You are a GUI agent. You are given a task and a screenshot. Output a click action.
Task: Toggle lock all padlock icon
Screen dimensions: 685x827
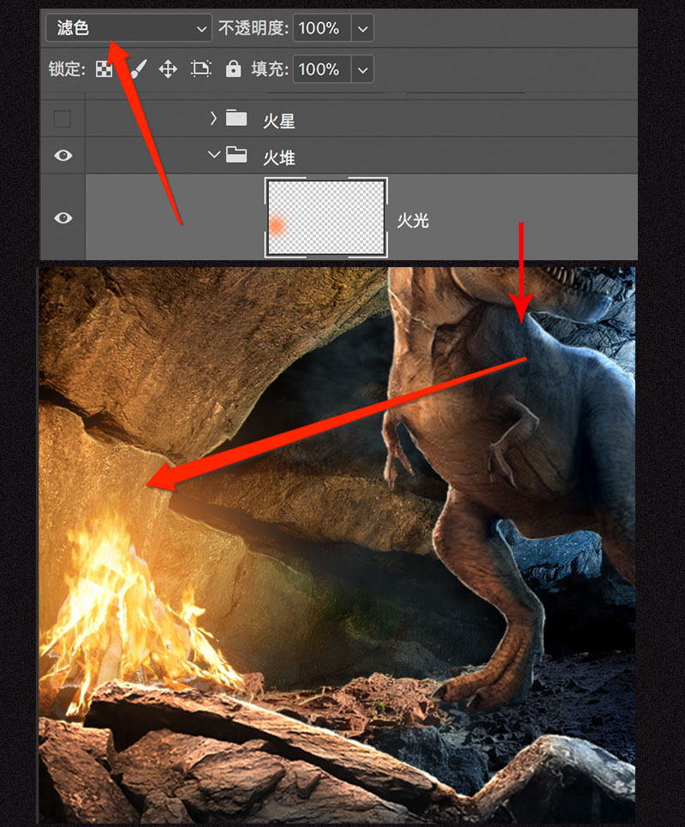click(x=233, y=69)
